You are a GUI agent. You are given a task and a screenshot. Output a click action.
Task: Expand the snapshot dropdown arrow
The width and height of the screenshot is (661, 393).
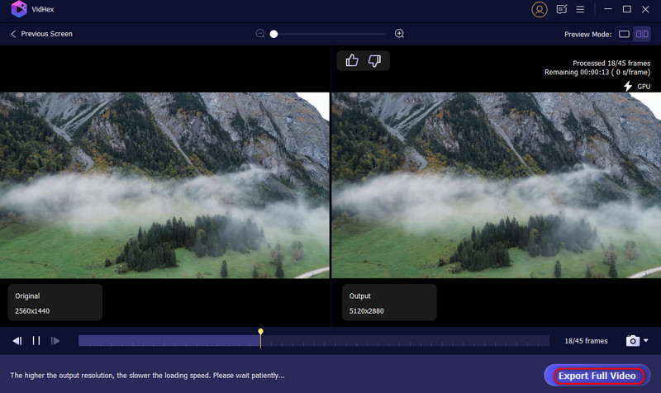(x=646, y=341)
